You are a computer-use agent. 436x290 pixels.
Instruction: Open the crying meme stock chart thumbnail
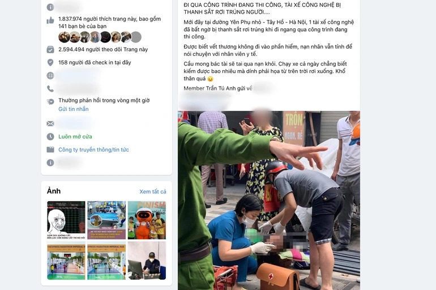(x=66, y=220)
